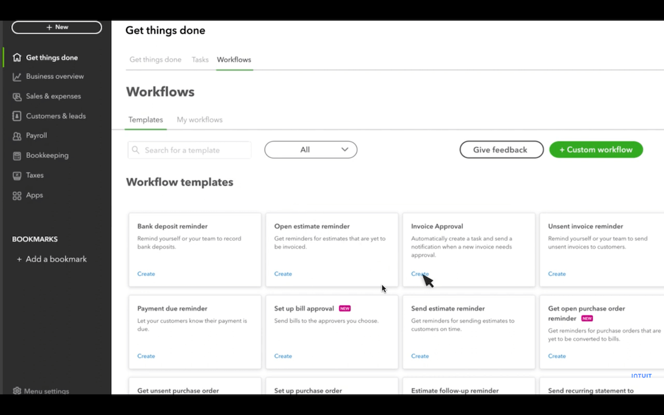Click Create on Payment due reminder
The width and height of the screenshot is (664, 415).
(146, 356)
